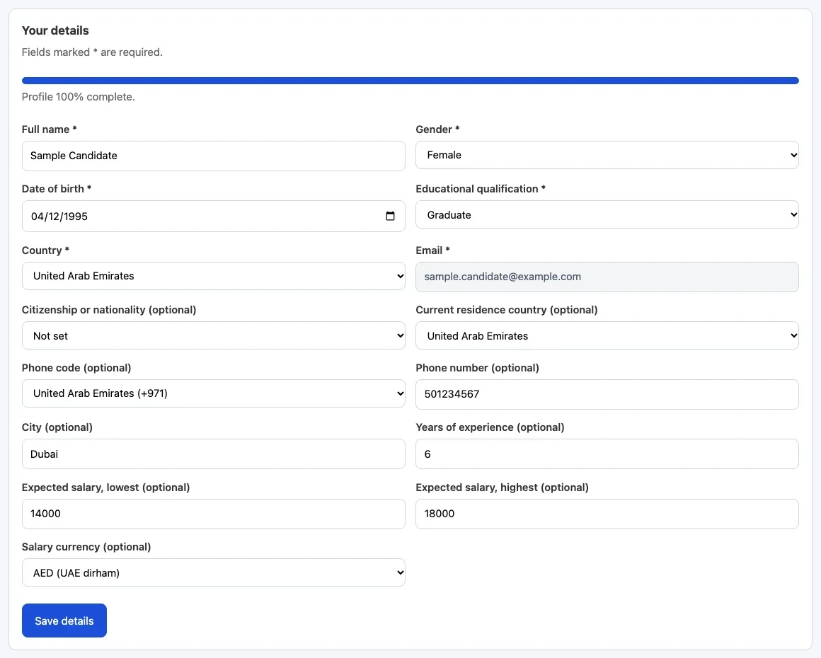
Task: Open the Country dropdown
Action: [214, 276]
